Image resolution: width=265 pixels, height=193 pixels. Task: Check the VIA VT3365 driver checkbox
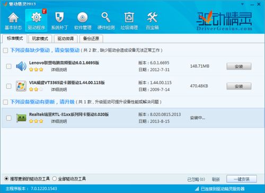(8, 86)
